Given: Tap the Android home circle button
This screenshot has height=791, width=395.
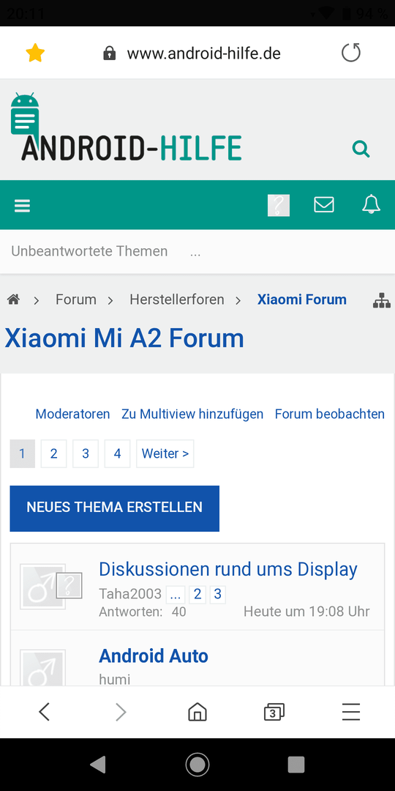Looking at the screenshot, I should (x=197, y=764).
